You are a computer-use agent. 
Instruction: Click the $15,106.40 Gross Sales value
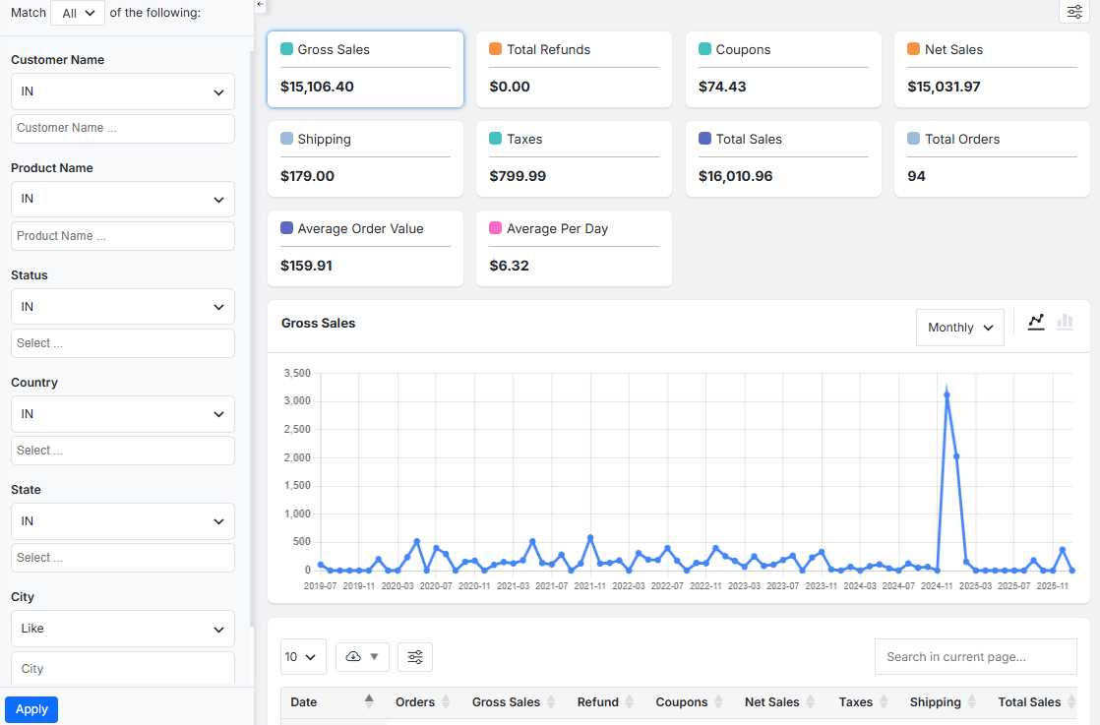317,87
